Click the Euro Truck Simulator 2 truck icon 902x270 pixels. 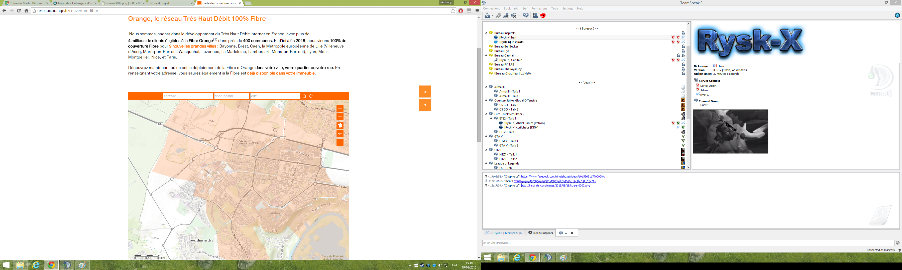click(683, 114)
